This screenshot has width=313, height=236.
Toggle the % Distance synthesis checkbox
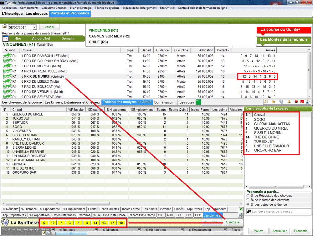coord(96,230)
